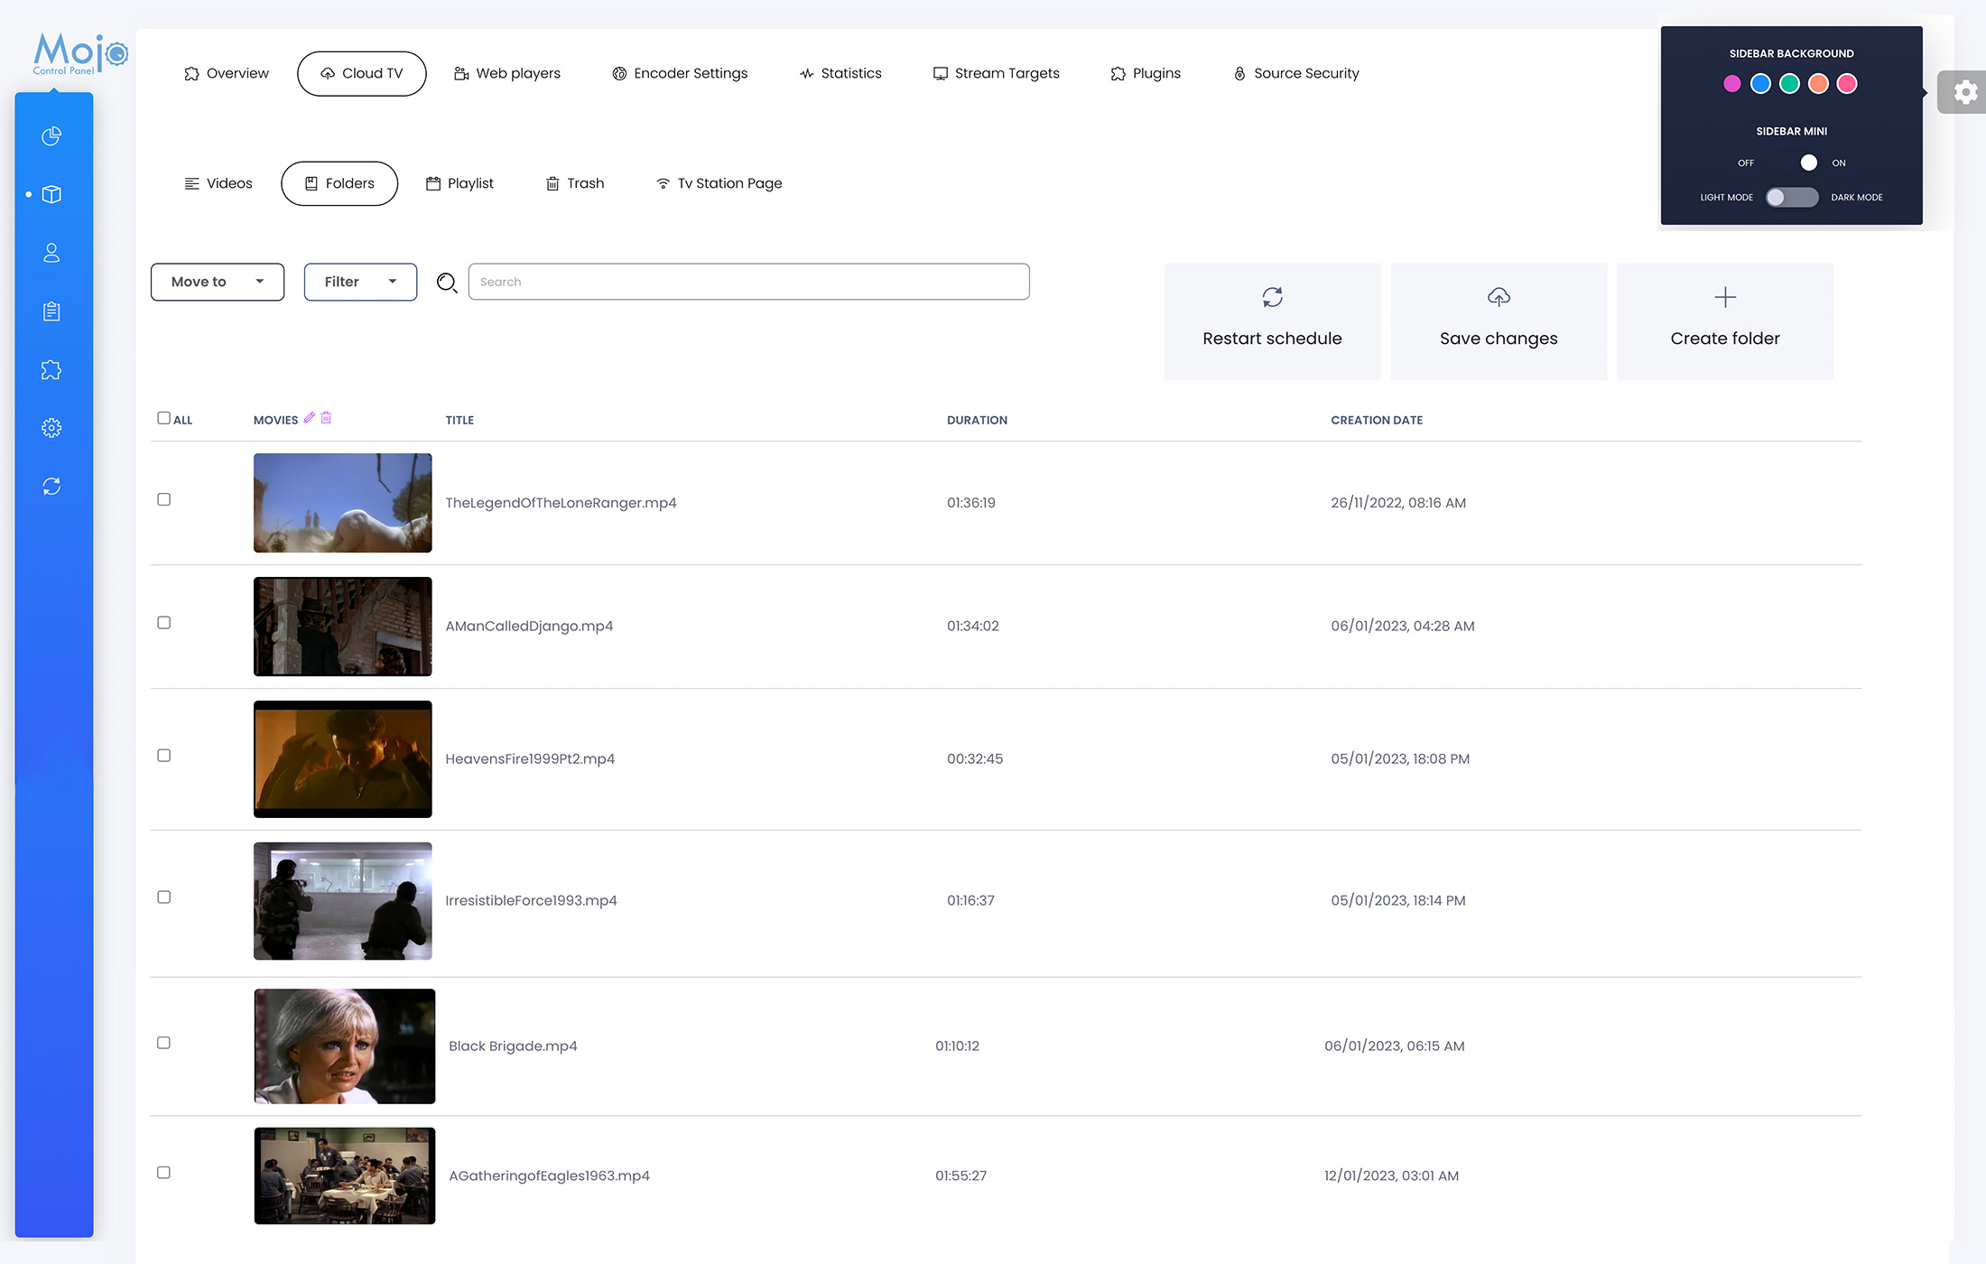Click the Restart schedule button
This screenshot has height=1264, width=1986.
tap(1272, 321)
